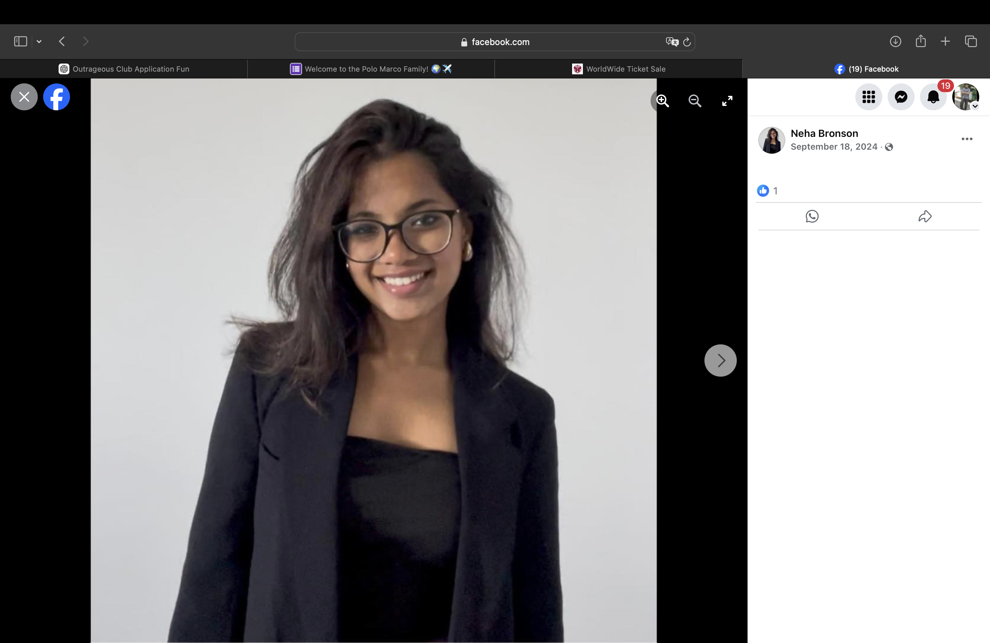Share the post via WhatsApp icon
The image size is (990, 643).
(812, 217)
